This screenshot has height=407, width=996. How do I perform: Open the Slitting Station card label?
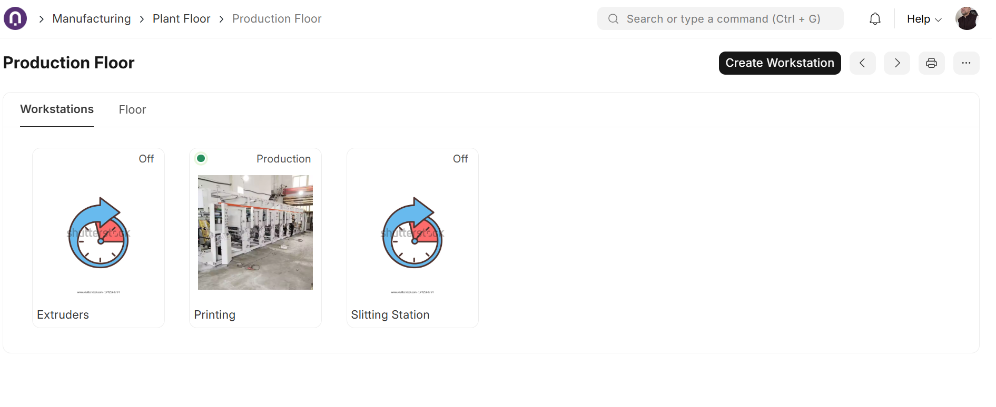point(390,314)
